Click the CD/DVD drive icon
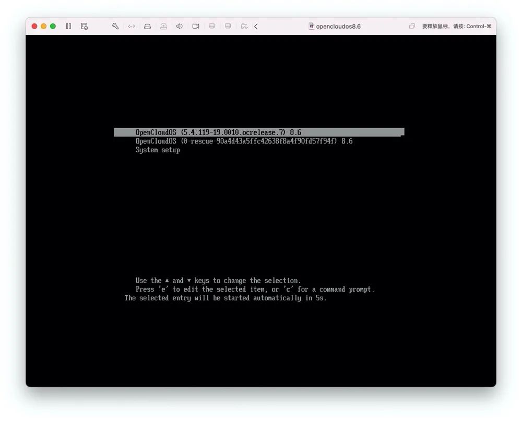 [163, 26]
